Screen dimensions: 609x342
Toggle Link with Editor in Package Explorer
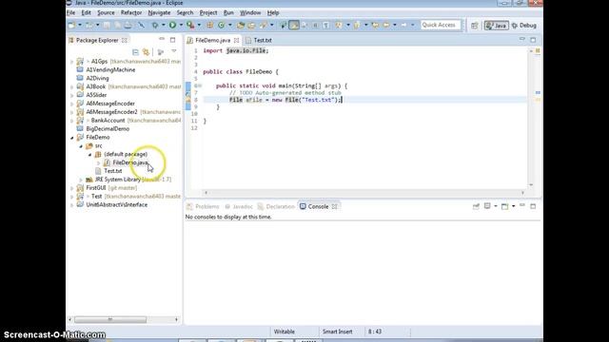(x=146, y=52)
